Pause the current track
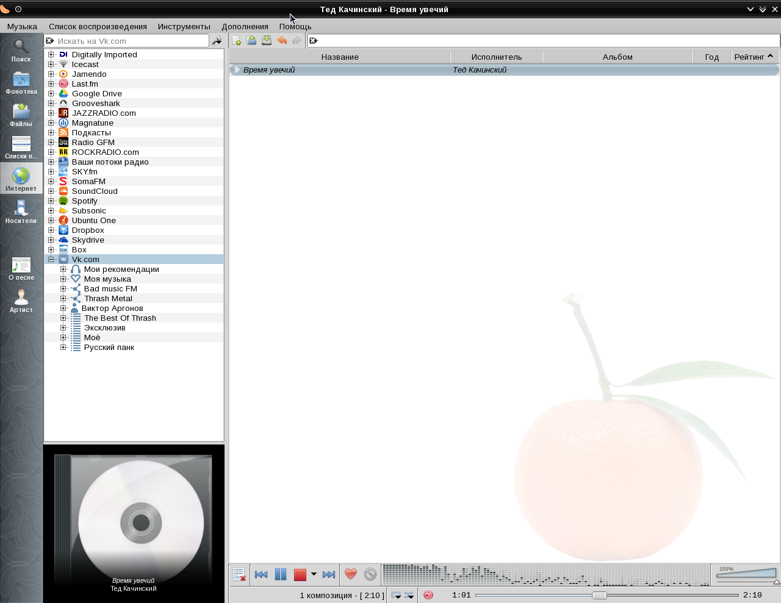 [281, 574]
